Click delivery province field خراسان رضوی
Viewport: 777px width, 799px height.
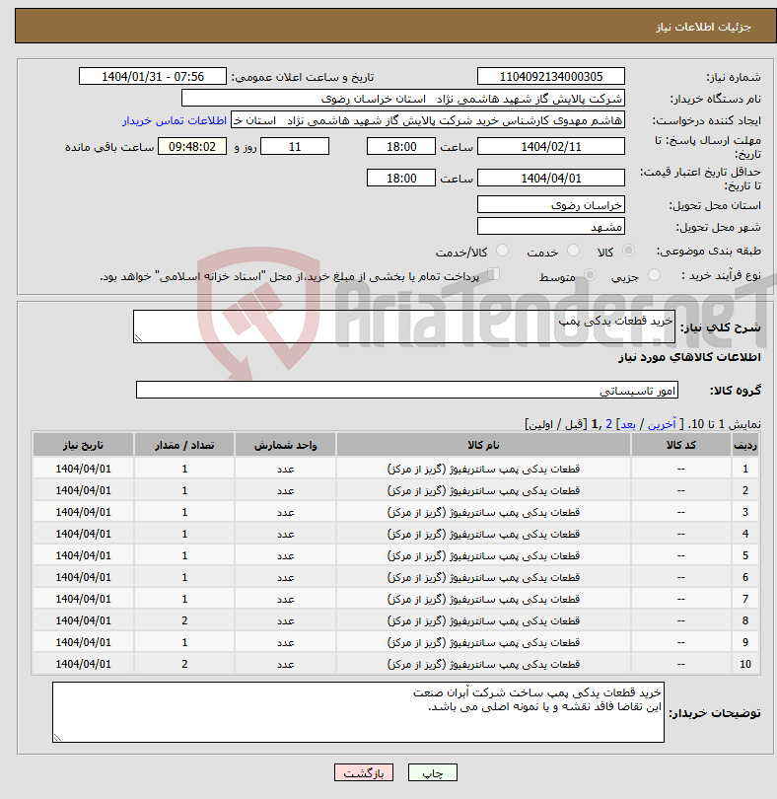551,205
